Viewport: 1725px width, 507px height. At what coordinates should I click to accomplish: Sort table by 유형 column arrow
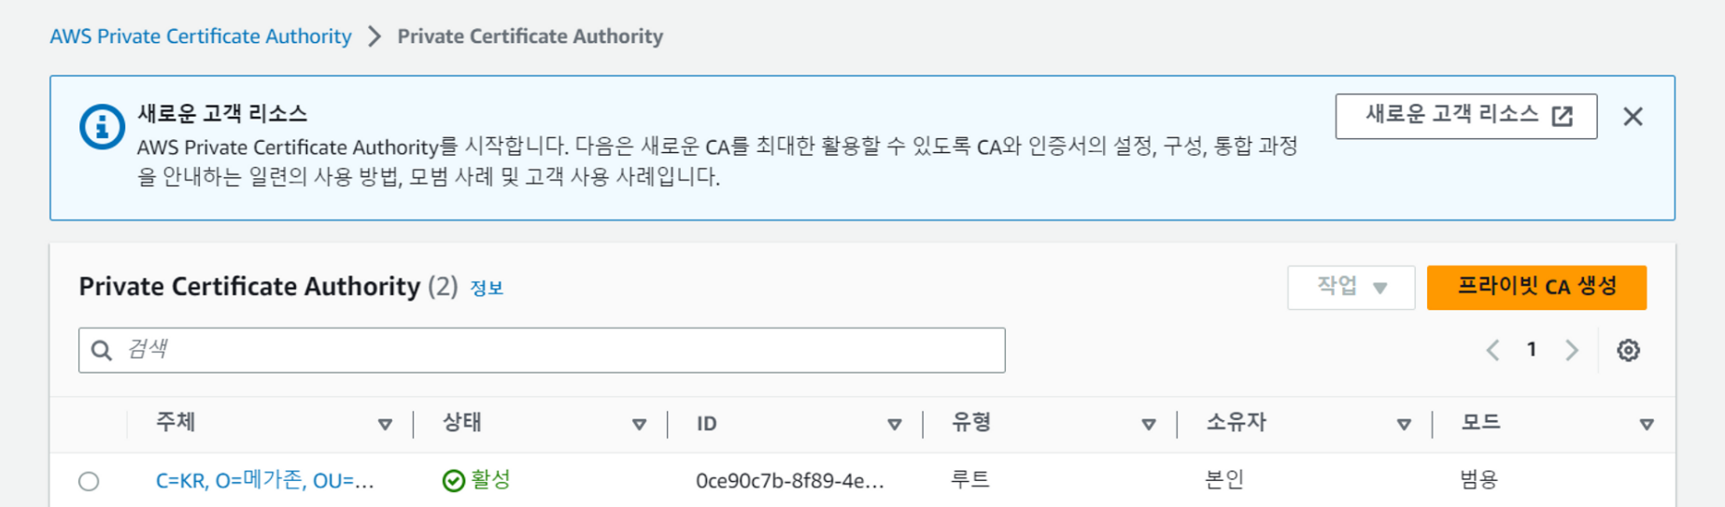(x=1148, y=424)
